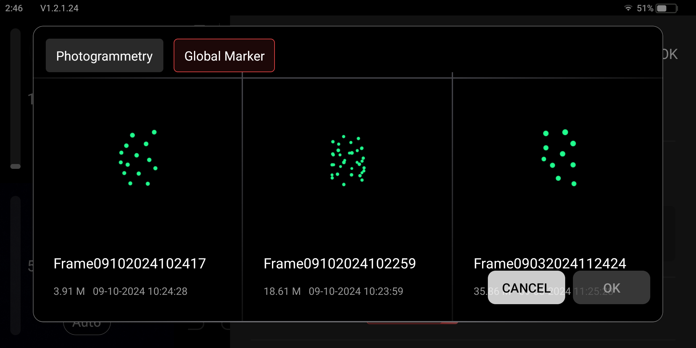The height and width of the screenshot is (348, 696).
Task: Open the Frame09102024102417 marker thumbnail
Action: tap(138, 158)
